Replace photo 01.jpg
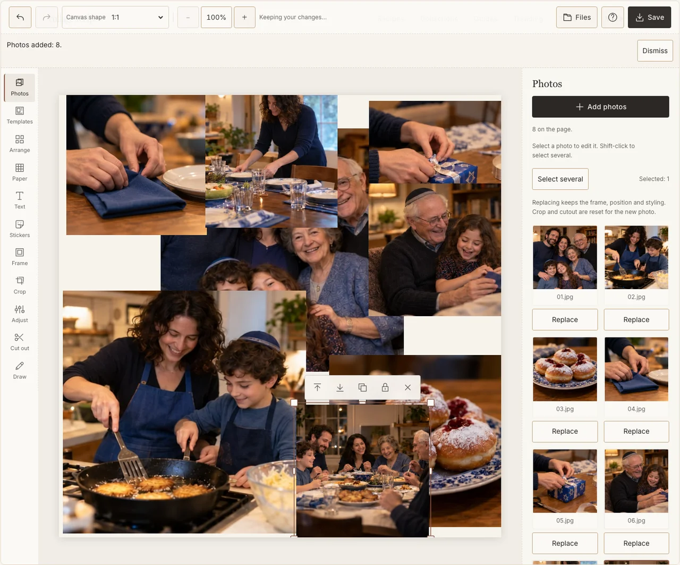The height and width of the screenshot is (565, 680). pos(565,319)
